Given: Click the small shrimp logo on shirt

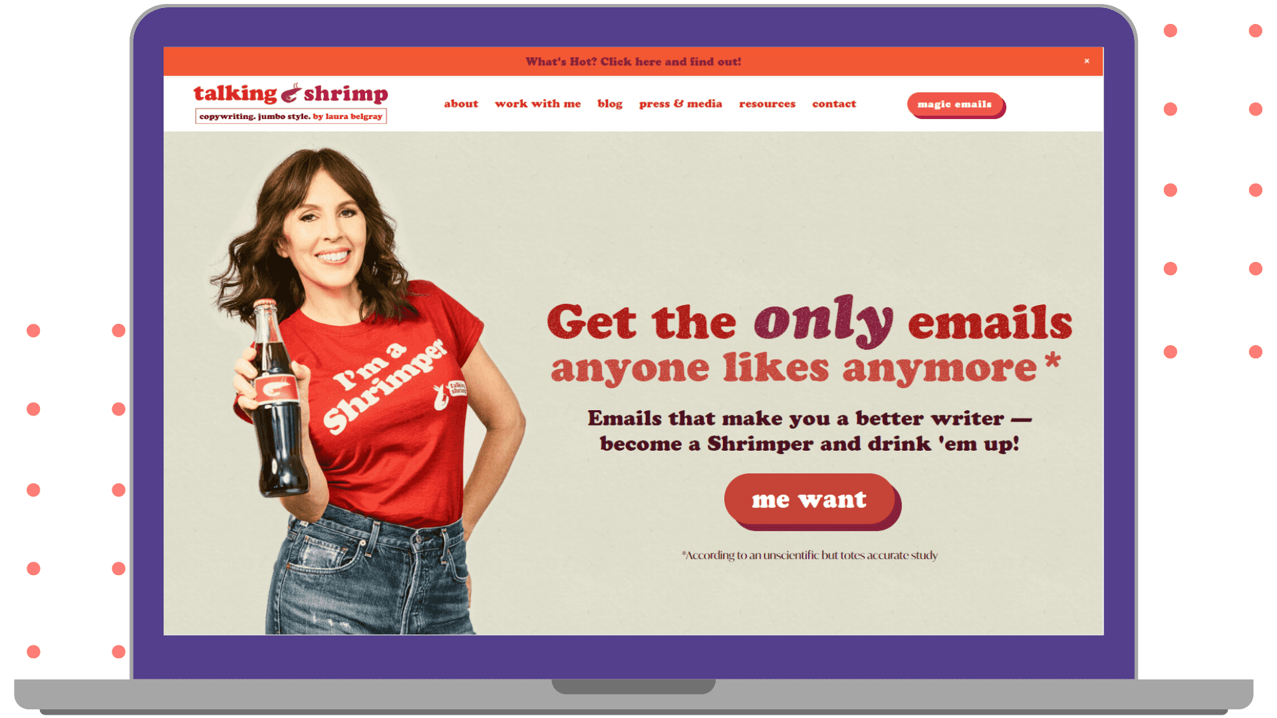Looking at the screenshot, I should [x=450, y=395].
